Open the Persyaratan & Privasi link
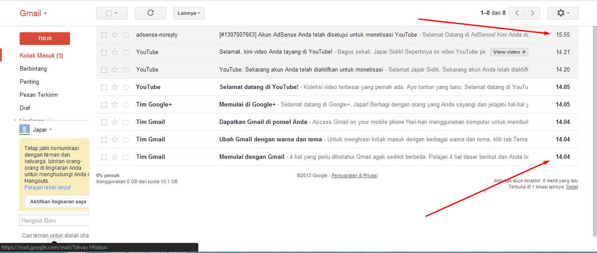The image size is (597, 253). click(x=354, y=175)
